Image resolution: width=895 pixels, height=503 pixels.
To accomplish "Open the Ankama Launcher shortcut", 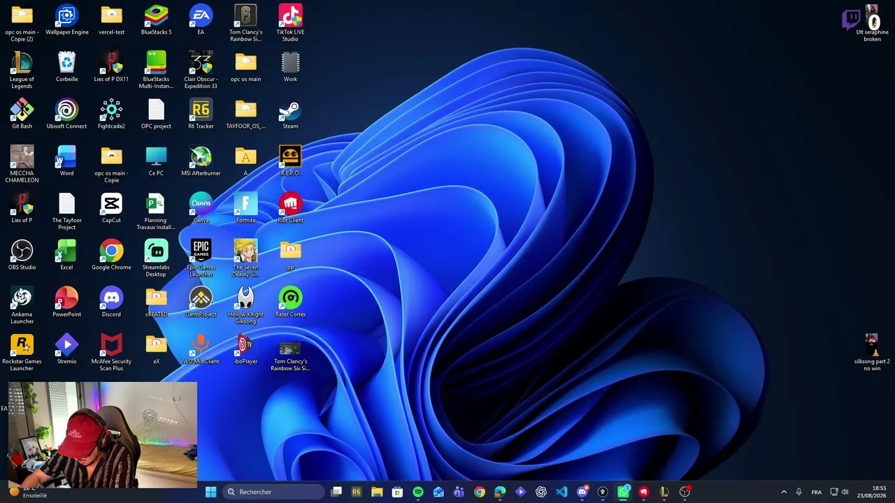I will [x=22, y=305].
